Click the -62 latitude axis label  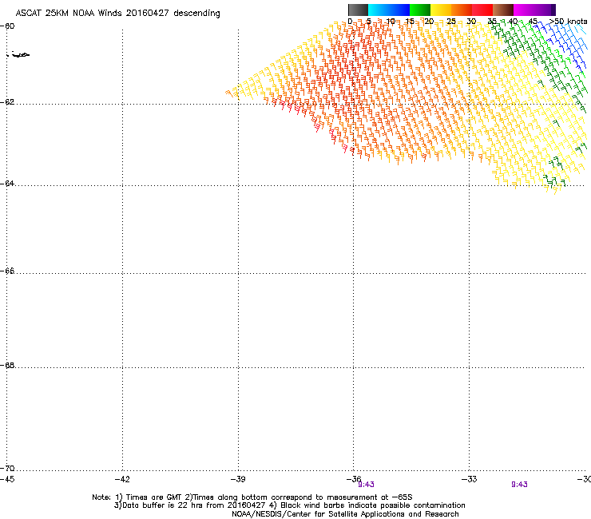coord(8,102)
